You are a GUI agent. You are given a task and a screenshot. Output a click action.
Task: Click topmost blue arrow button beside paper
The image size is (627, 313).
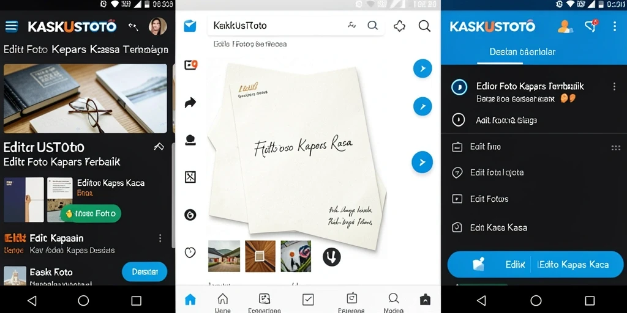click(422, 68)
